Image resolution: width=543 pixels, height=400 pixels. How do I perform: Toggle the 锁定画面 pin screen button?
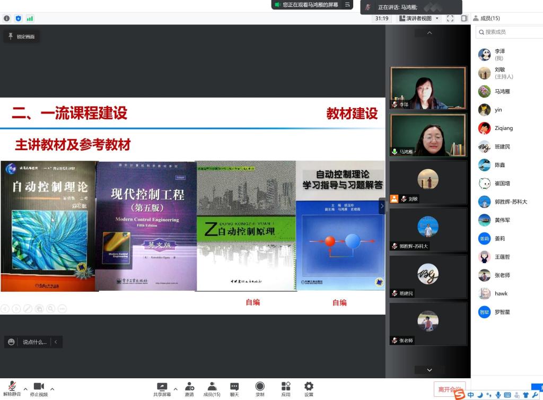coord(21,37)
